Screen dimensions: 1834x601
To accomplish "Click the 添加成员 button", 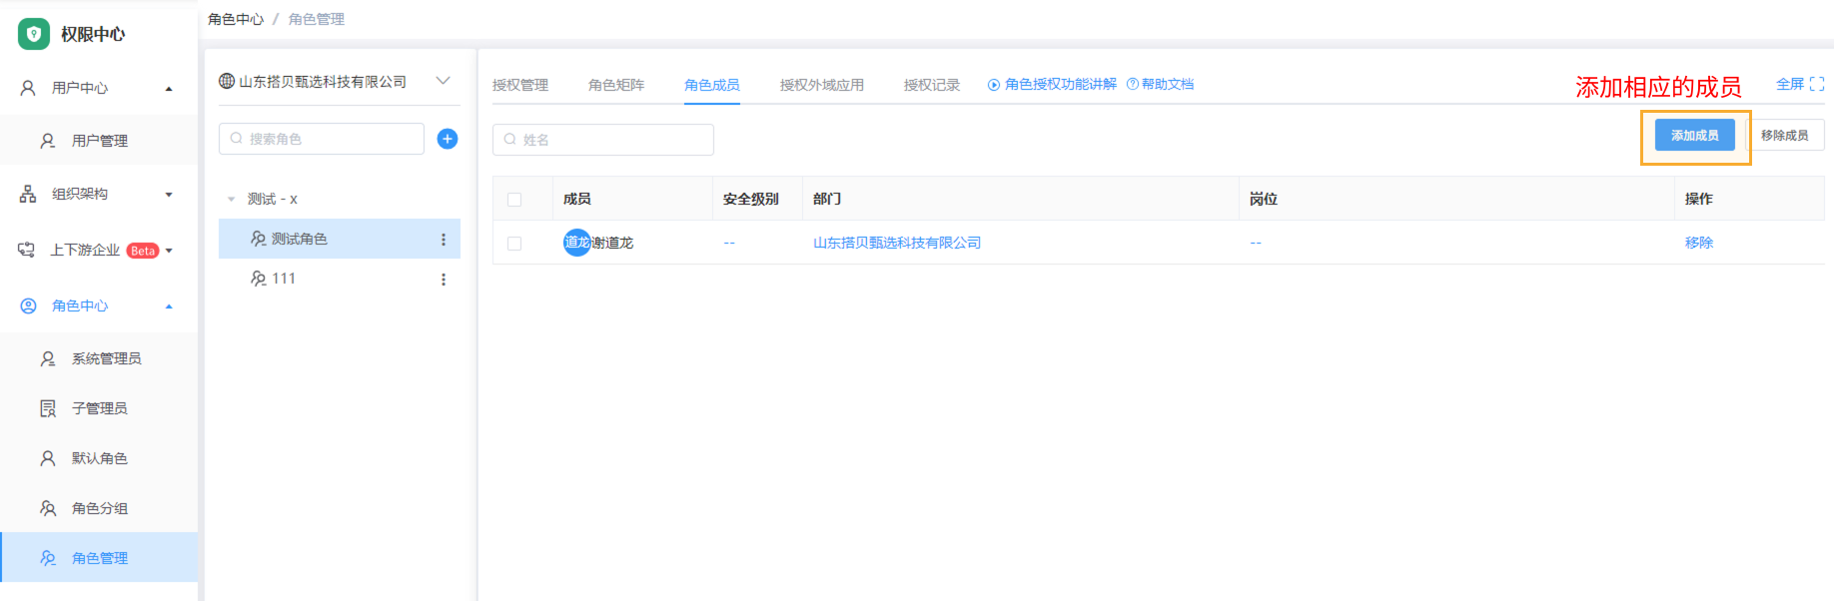I will pyautogui.click(x=1695, y=135).
